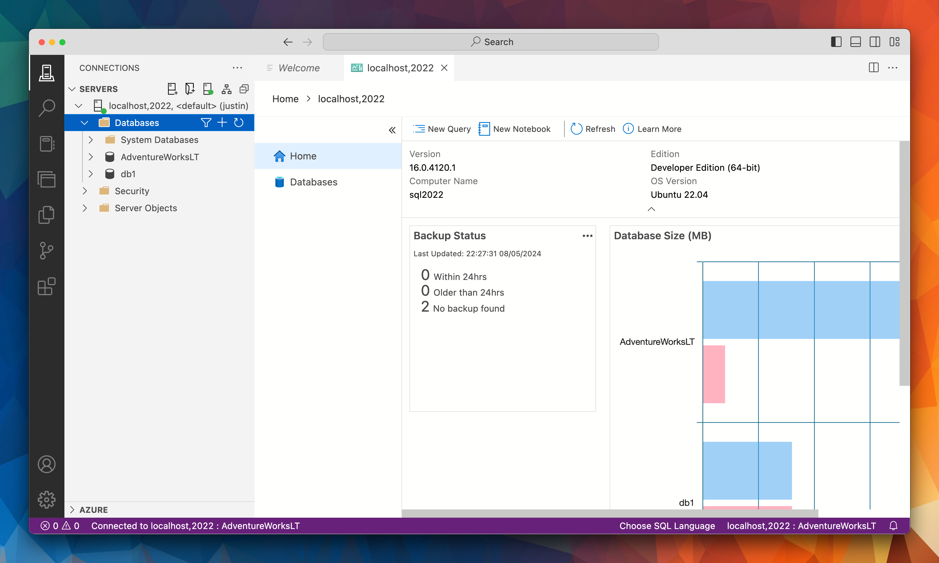Image resolution: width=939 pixels, height=563 pixels.
Task: Open notifications bell in status bar
Action: pos(893,526)
